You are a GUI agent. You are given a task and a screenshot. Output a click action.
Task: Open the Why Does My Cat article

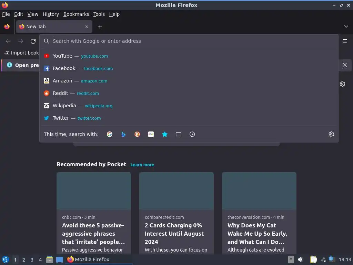click(x=257, y=234)
